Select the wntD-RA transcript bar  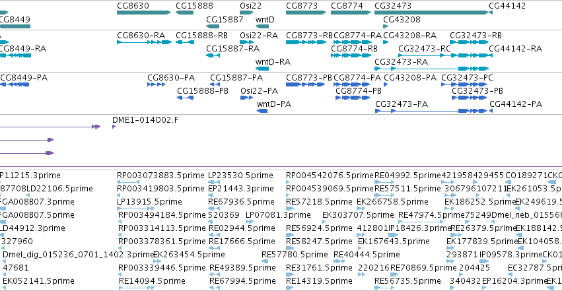tap(262, 69)
